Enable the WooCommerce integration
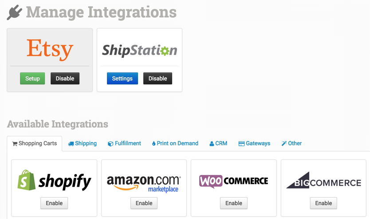The height and width of the screenshot is (219, 370). coord(233,203)
